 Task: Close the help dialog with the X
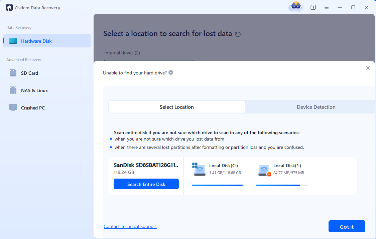pyautogui.click(x=368, y=68)
